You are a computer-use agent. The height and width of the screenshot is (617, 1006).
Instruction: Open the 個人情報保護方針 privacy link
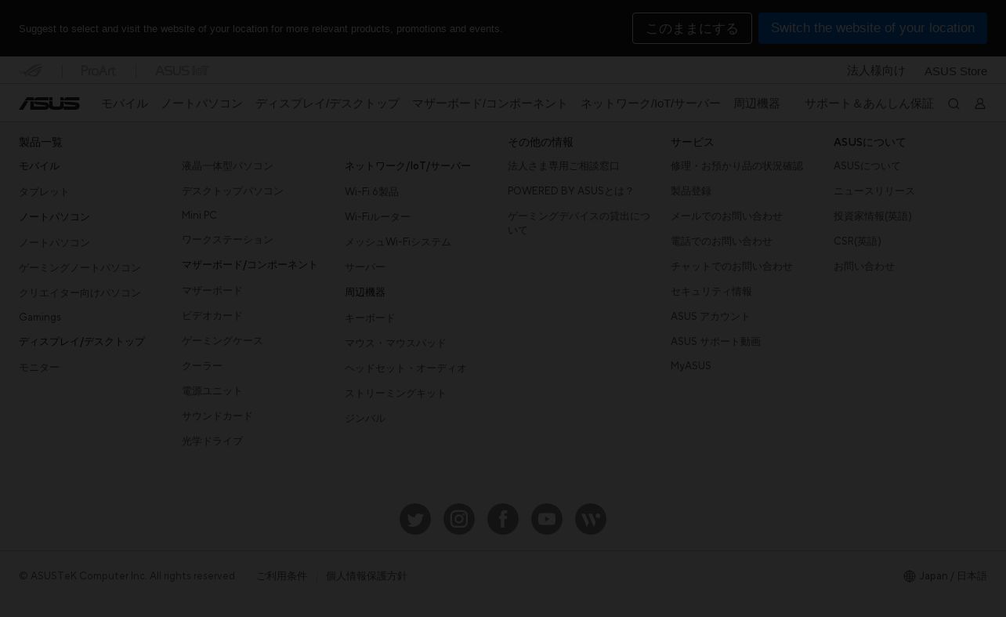367,576
